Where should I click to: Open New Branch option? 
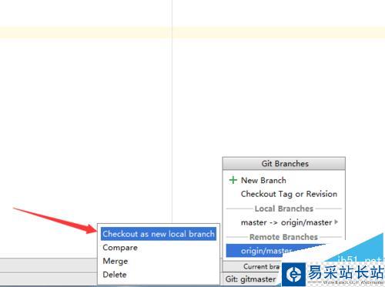[263, 180]
